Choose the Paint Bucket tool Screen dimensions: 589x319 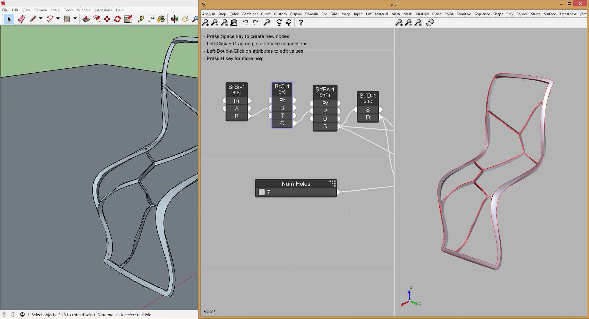coord(161,19)
